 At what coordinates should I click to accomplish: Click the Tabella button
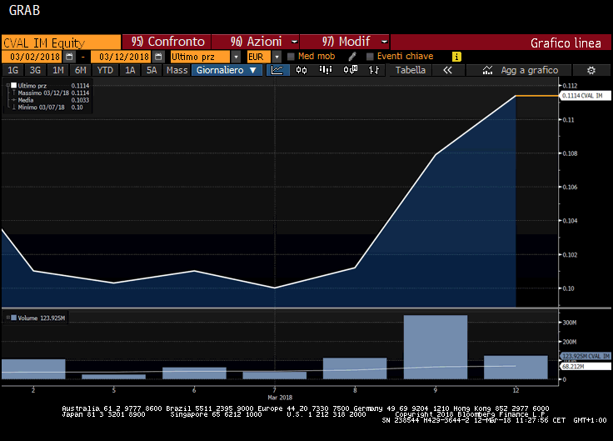coord(411,71)
